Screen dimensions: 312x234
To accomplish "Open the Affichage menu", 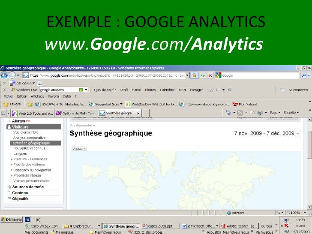I will [37, 96].
